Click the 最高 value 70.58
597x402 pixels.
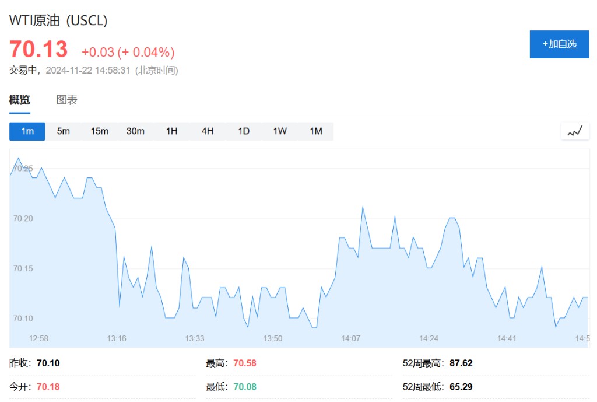pos(245,363)
